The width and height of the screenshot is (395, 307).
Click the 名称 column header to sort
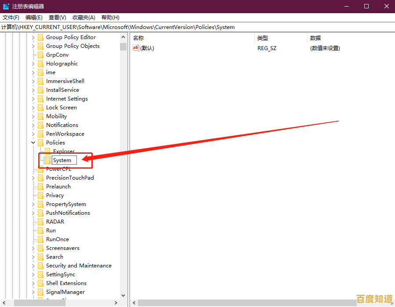[138, 38]
